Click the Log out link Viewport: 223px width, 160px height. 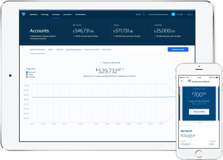pyautogui.click(x=189, y=15)
